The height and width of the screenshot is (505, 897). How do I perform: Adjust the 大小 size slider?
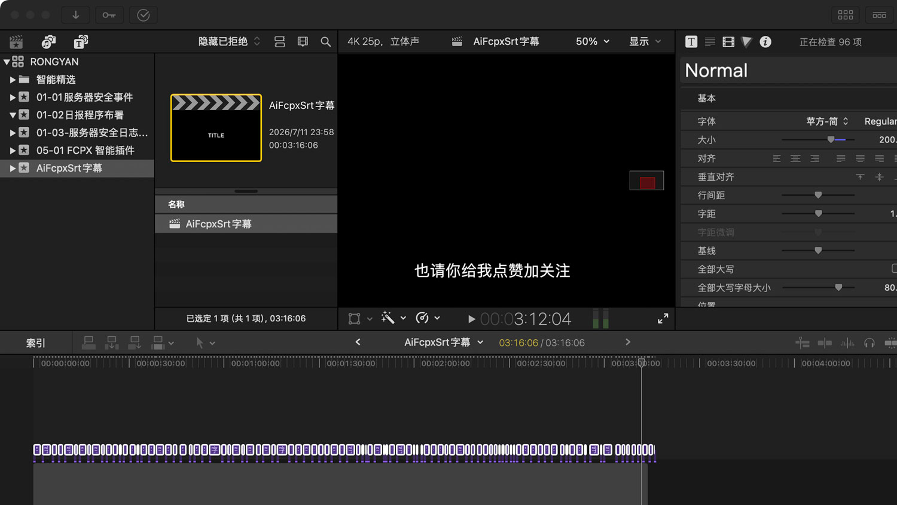point(831,139)
